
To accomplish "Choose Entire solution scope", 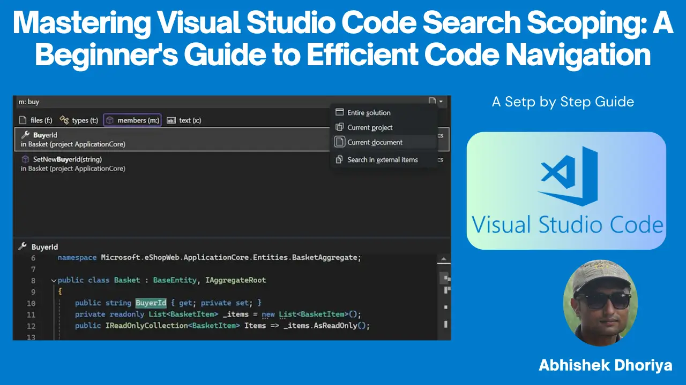I will click(x=384, y=113).
